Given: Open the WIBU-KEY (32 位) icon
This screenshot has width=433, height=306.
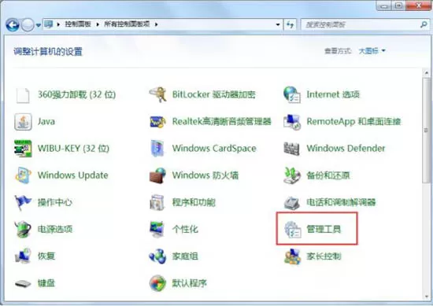Looking at the screenshot, I should click(23, 149).
